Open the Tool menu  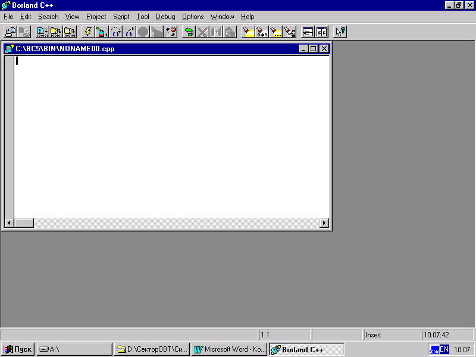(x=143, y=17)
